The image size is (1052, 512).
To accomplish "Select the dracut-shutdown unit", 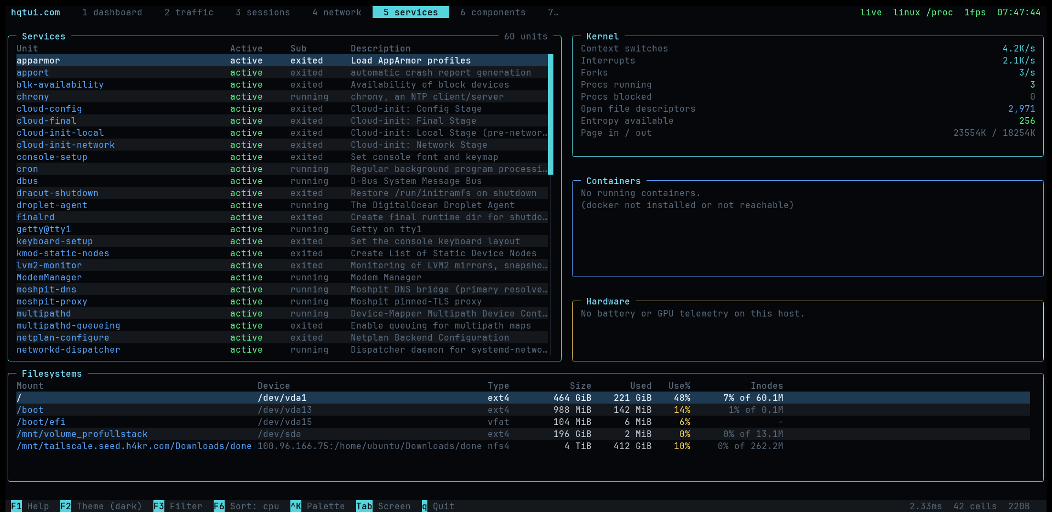I will 282,193.
